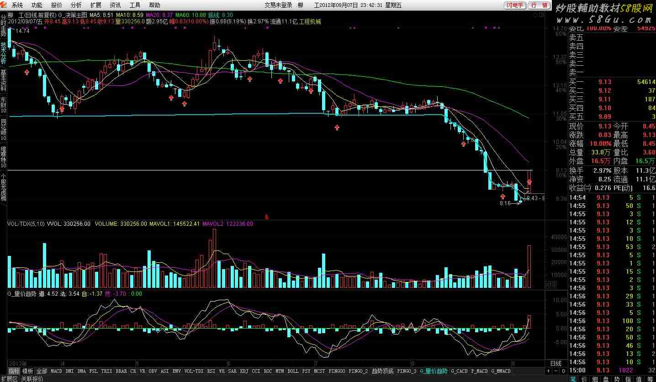
Task: Open the 值 value panel icon
Action: [639, 379]
